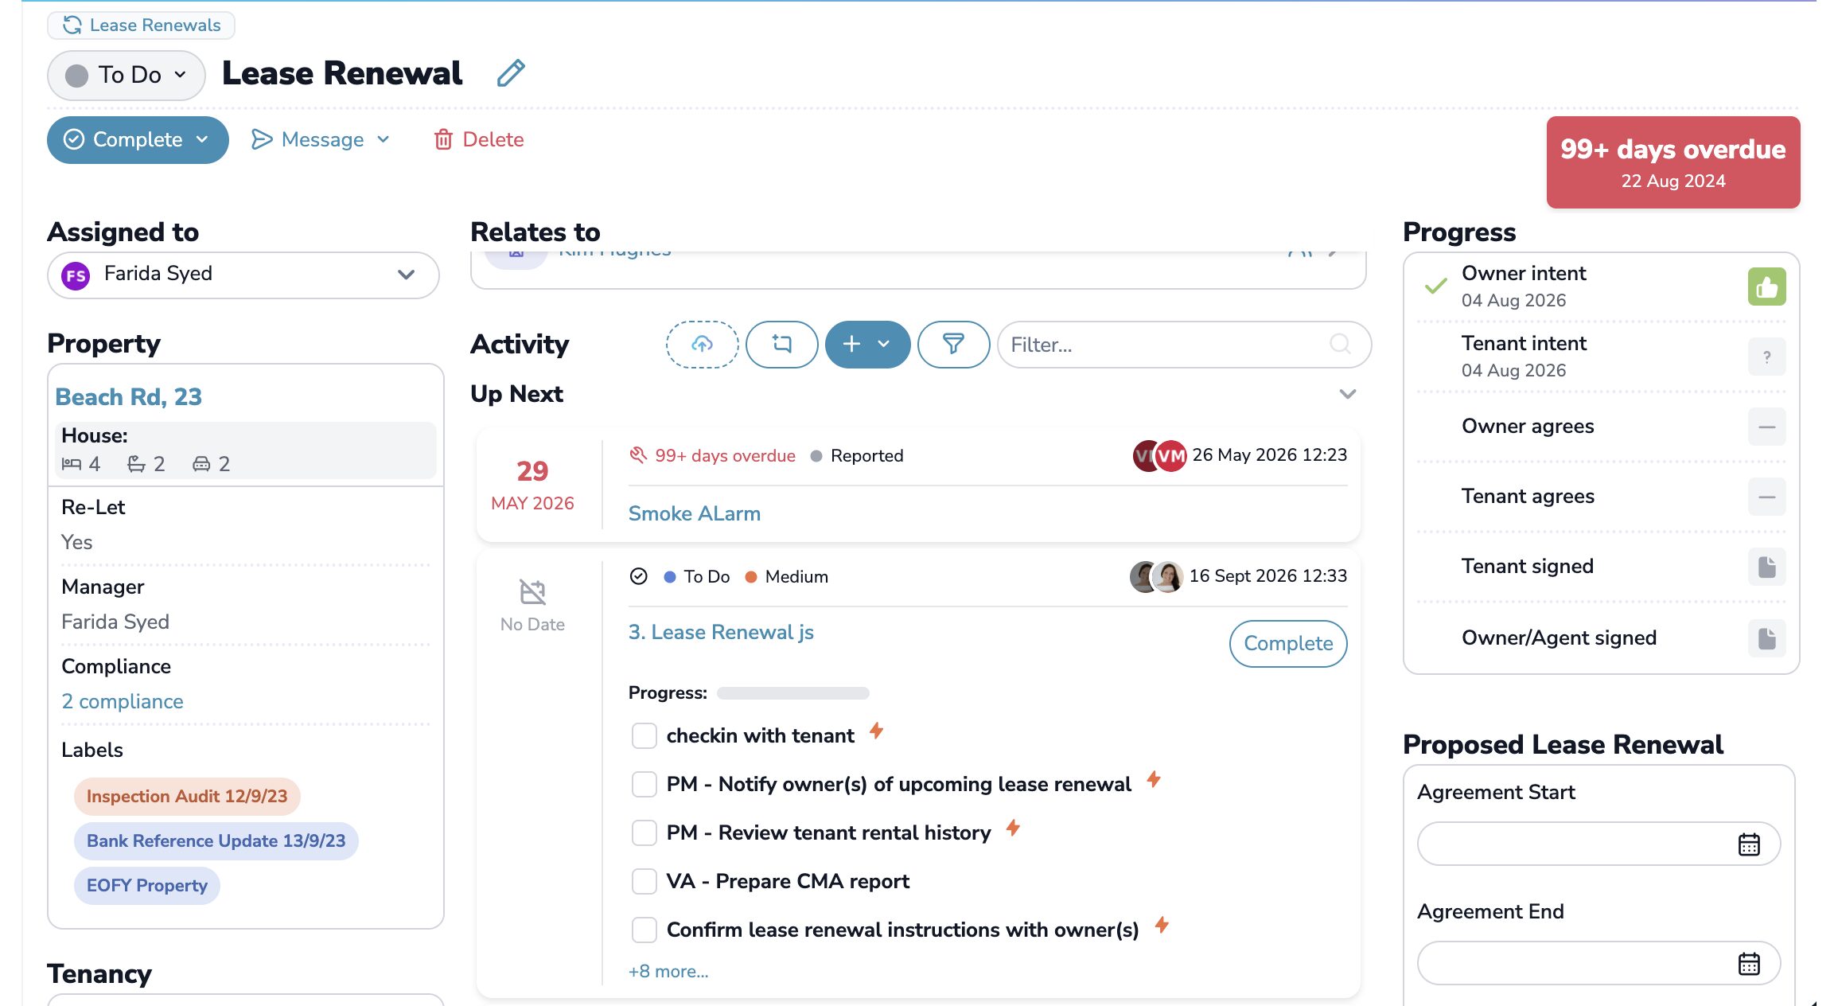Click the Delete button
The width and height of the screenshot is (1838, 1006).
pos(478,139)
